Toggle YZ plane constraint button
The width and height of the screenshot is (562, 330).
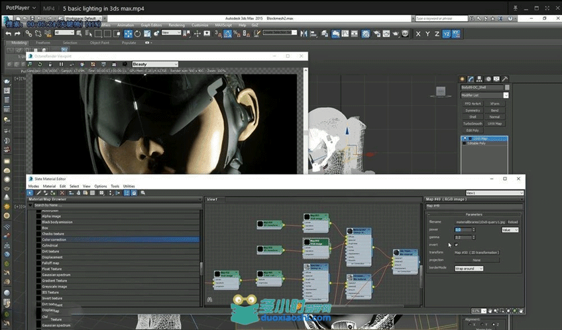click(x=446, y=34)
